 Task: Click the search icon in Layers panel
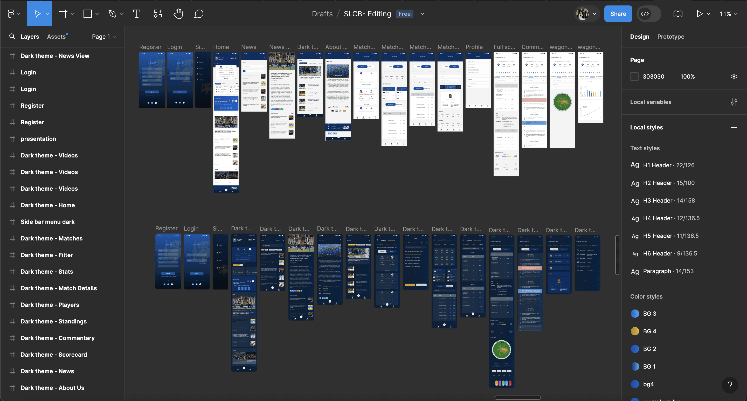(x=12, y=37)
